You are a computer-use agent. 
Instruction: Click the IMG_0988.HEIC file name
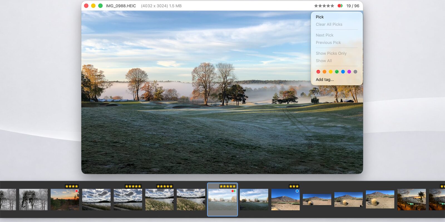(121, 6)
